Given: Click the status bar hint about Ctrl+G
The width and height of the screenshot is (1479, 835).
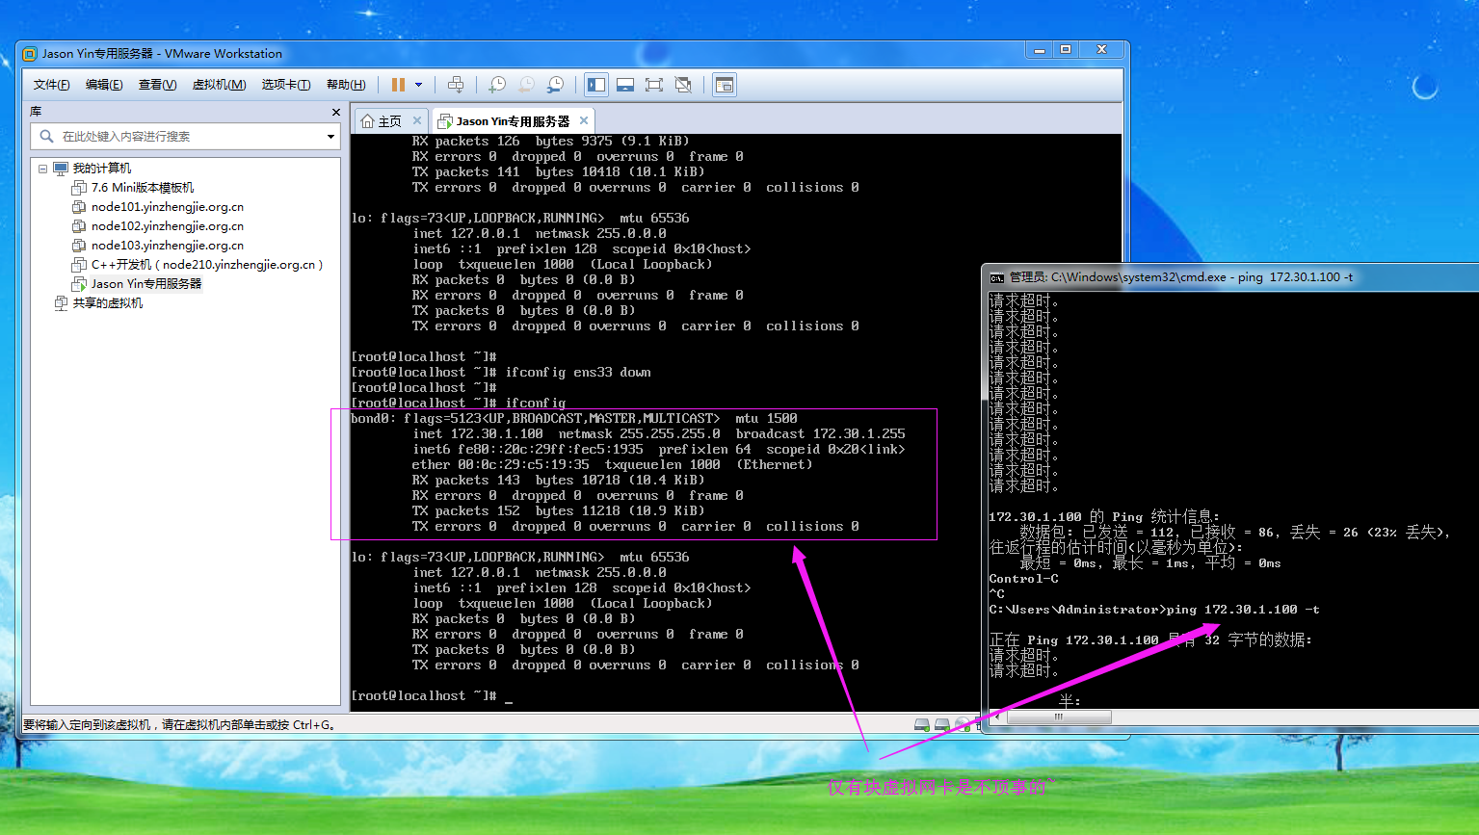Looking at the screenshot, I should coord(180,725).
